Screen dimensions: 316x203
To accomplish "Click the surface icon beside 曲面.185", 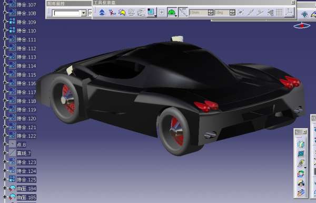I will [x=12, y=197].
